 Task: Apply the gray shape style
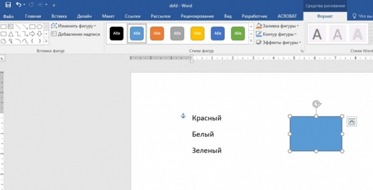point(177,34)
